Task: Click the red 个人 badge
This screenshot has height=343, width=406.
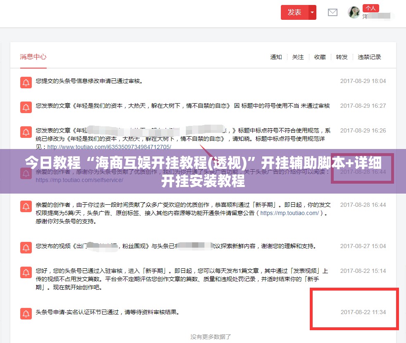Action: click(370, 8)
